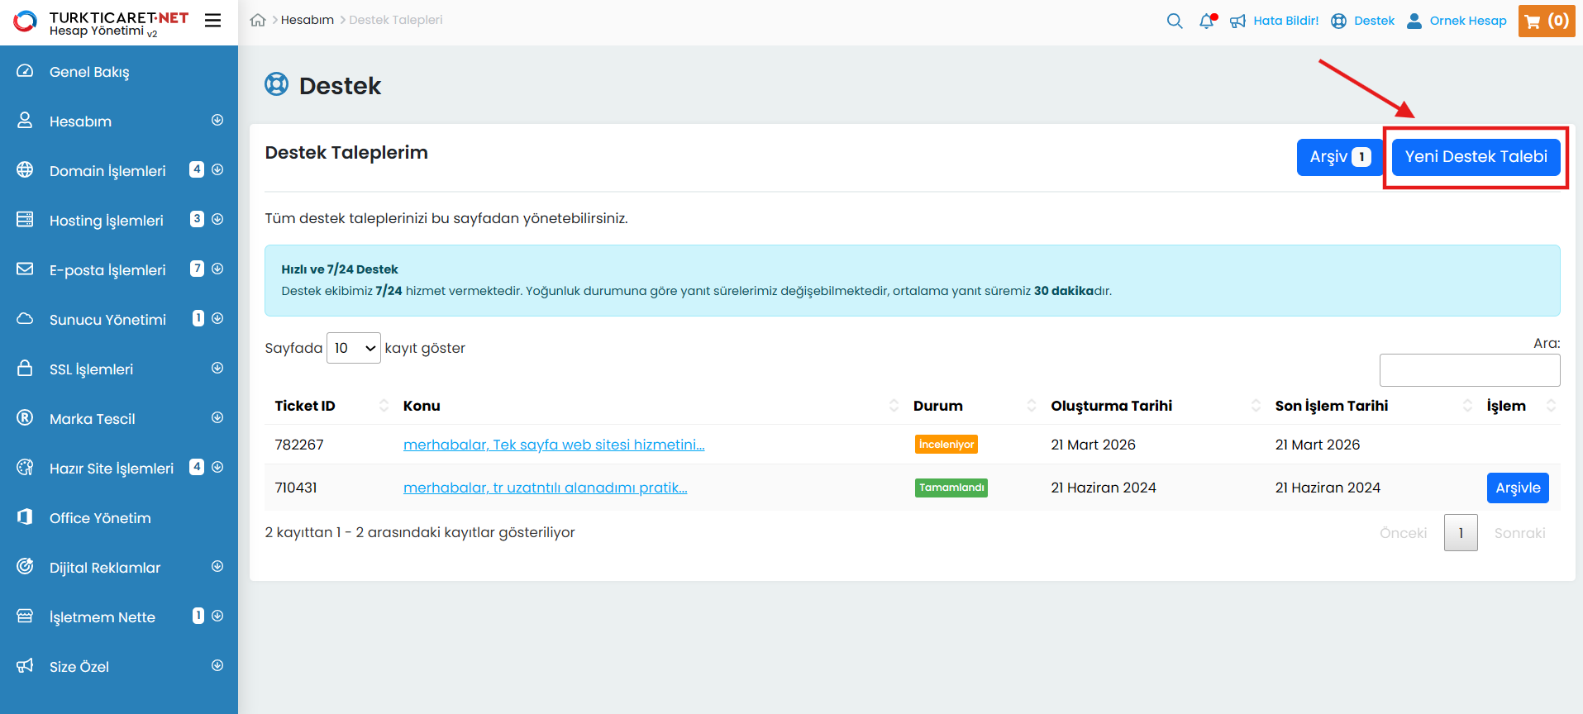The image size is (1583, 714).
Task: Open the shopping cart button
Action: [1546, 21]
